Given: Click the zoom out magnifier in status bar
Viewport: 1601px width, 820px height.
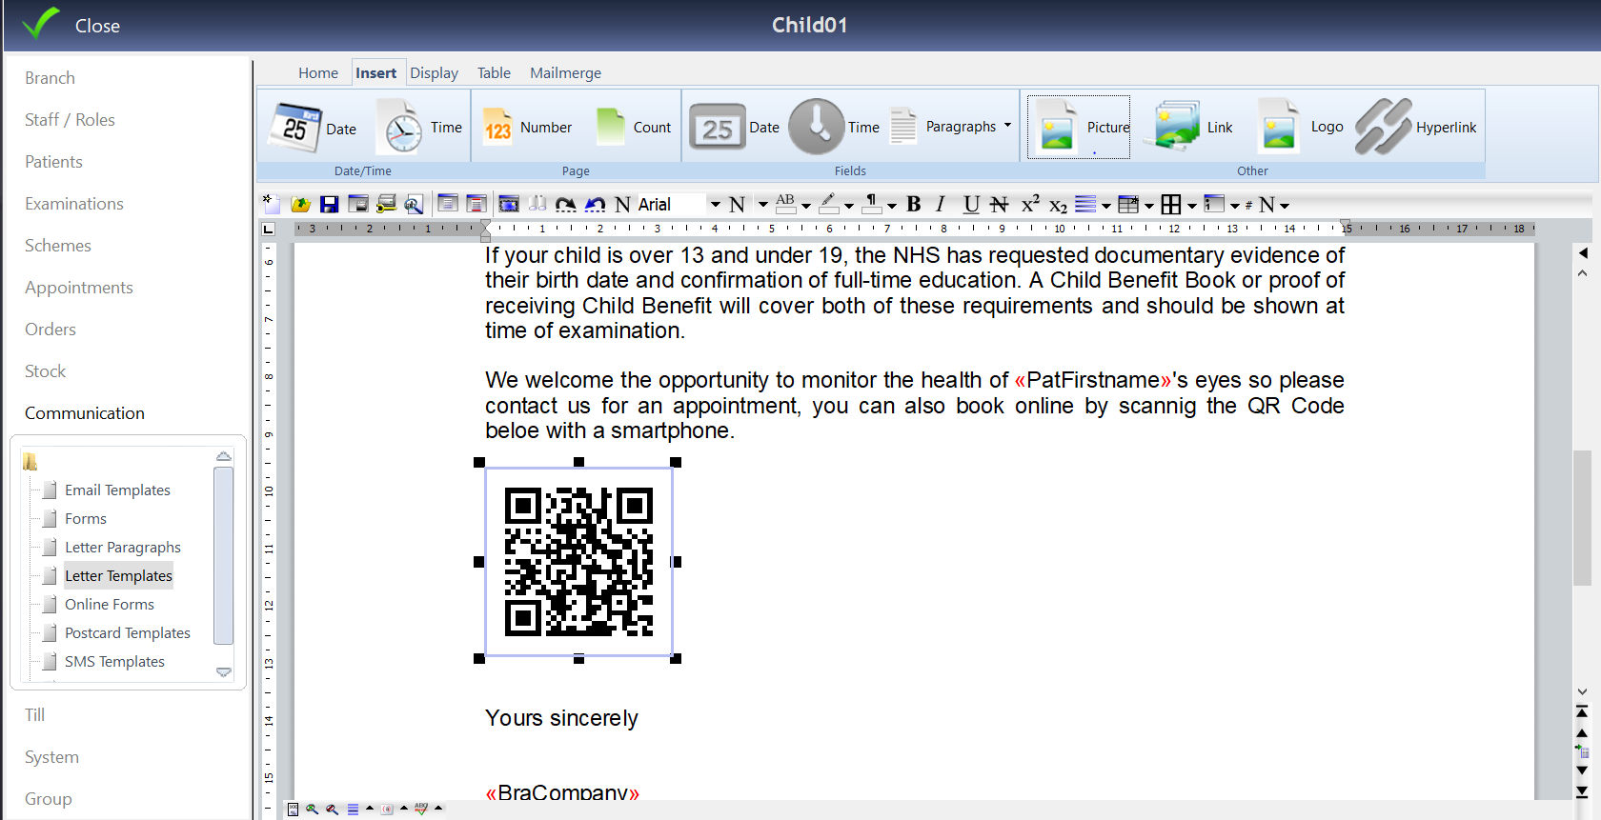Looking at the screenshot, I should [x=332, y=809].
